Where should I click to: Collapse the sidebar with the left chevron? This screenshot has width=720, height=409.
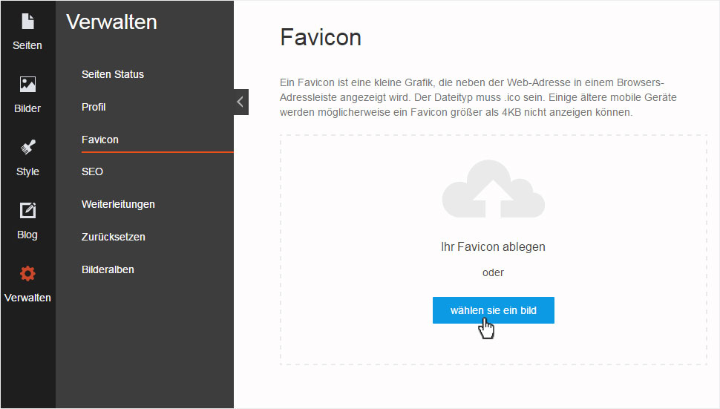tap(240, 102)
